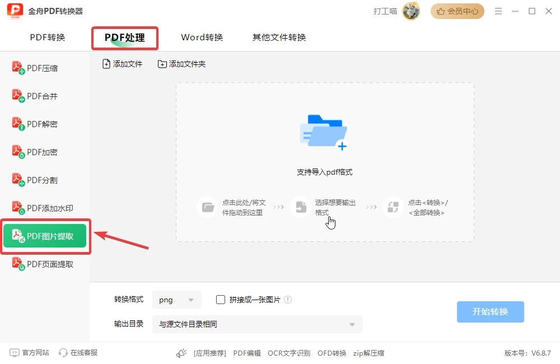Viewport: 560px width, 364px height.
Task: Select the PDF压缩 sidebar icon
Action: coord(18,68)
